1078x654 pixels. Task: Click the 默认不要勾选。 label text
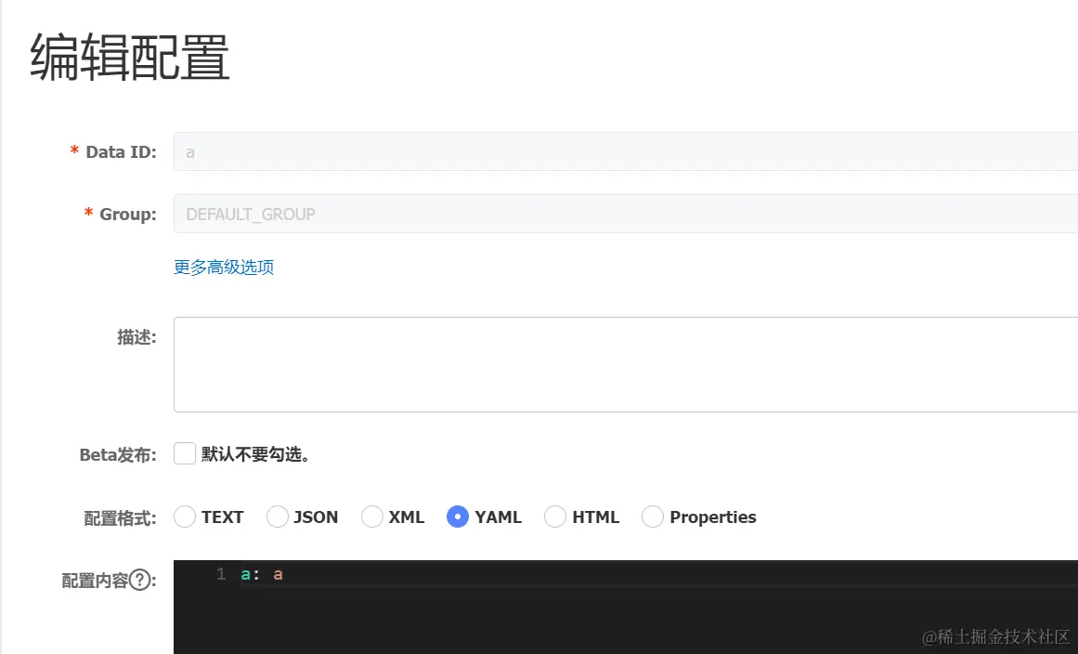(x=255, y=454)
